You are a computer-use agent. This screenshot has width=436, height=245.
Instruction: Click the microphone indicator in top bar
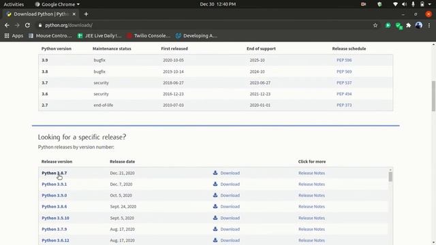tap(414, 4)
